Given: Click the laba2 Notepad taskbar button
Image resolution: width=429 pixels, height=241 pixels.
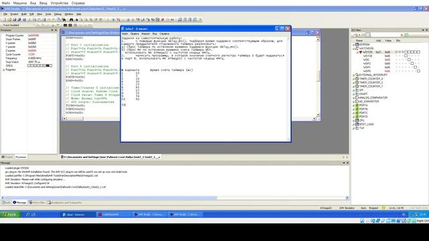Looking at the screenshot, I should (78, 214).
